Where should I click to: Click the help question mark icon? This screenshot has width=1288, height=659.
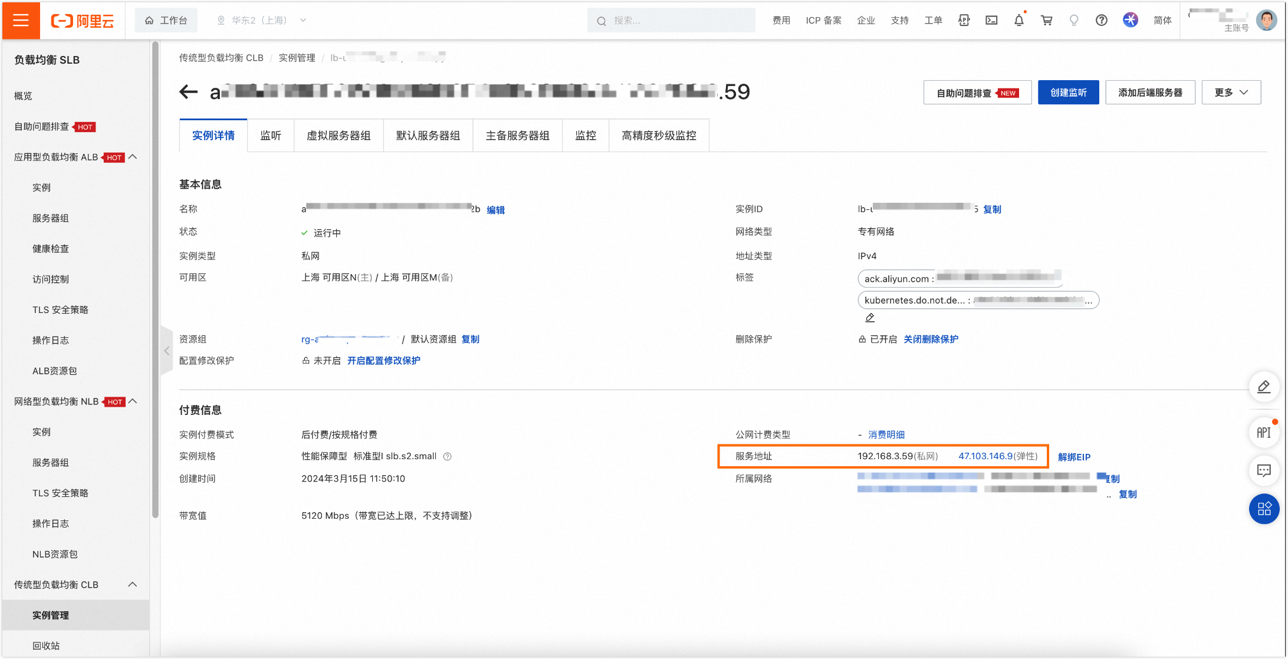click(1101, 20)
